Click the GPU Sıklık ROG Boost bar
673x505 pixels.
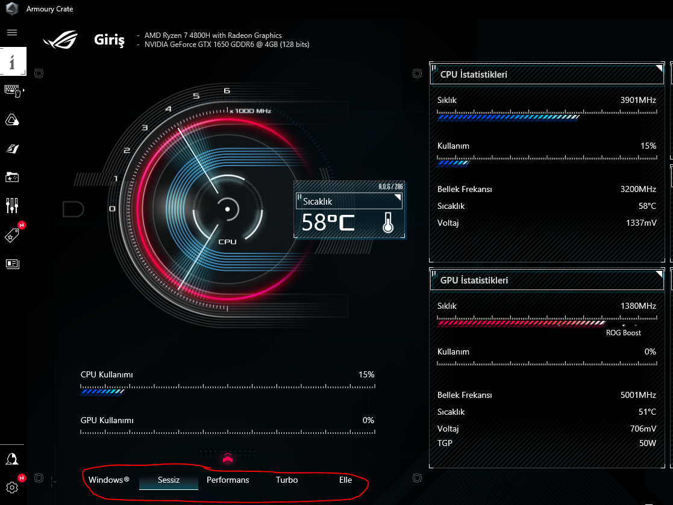pos(547,321)
